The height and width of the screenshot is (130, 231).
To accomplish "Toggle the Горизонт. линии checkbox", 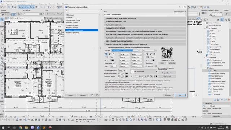I will tap(119, 76).
